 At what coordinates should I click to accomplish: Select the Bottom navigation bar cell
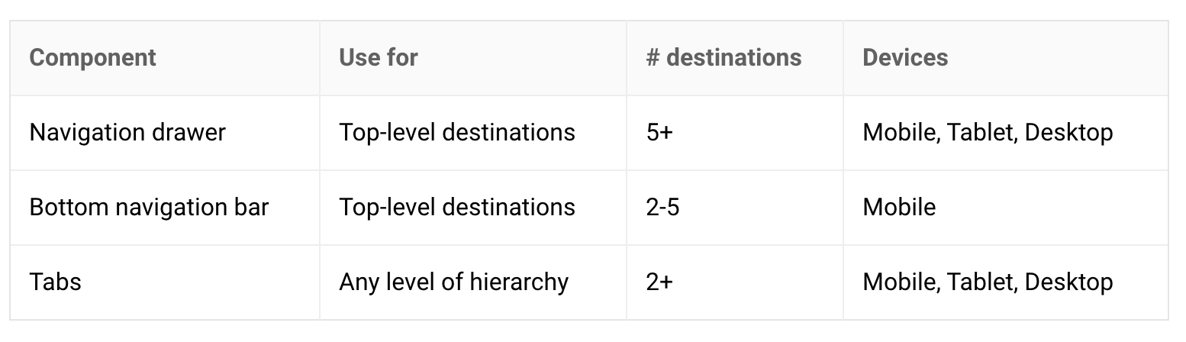click(x=149, y=208)
